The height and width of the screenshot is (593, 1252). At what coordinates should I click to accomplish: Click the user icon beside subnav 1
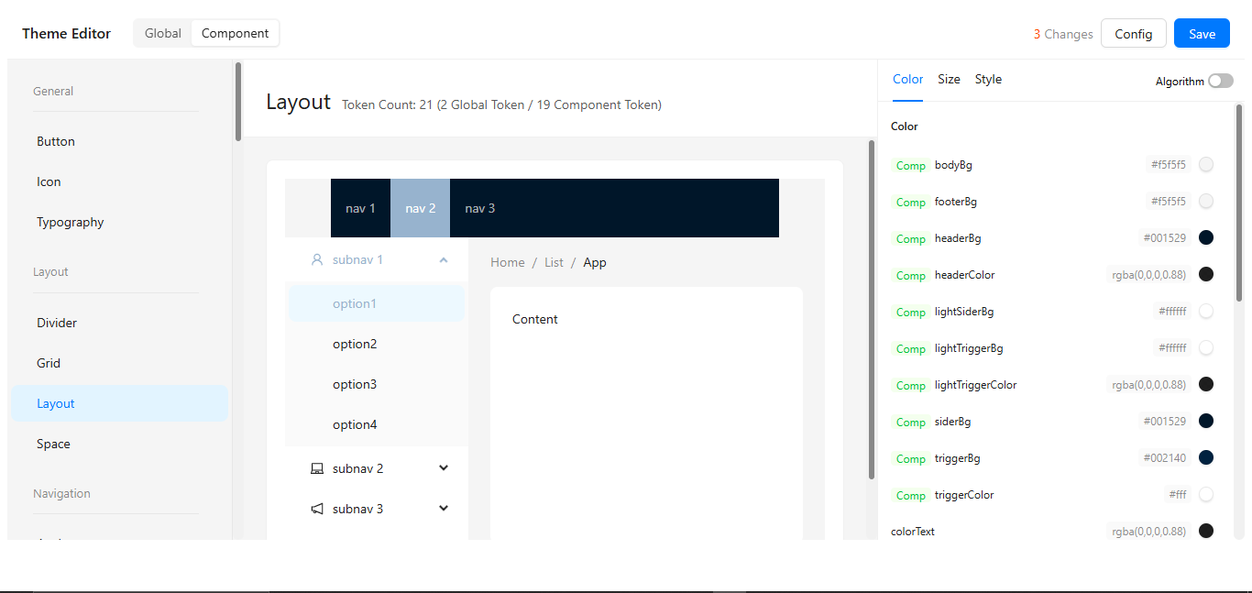pyautogui.click(x=317, y=259)
